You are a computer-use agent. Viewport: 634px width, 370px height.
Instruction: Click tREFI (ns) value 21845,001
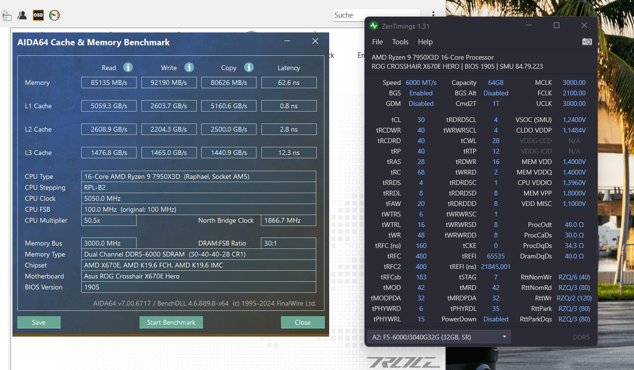point(496,267)
